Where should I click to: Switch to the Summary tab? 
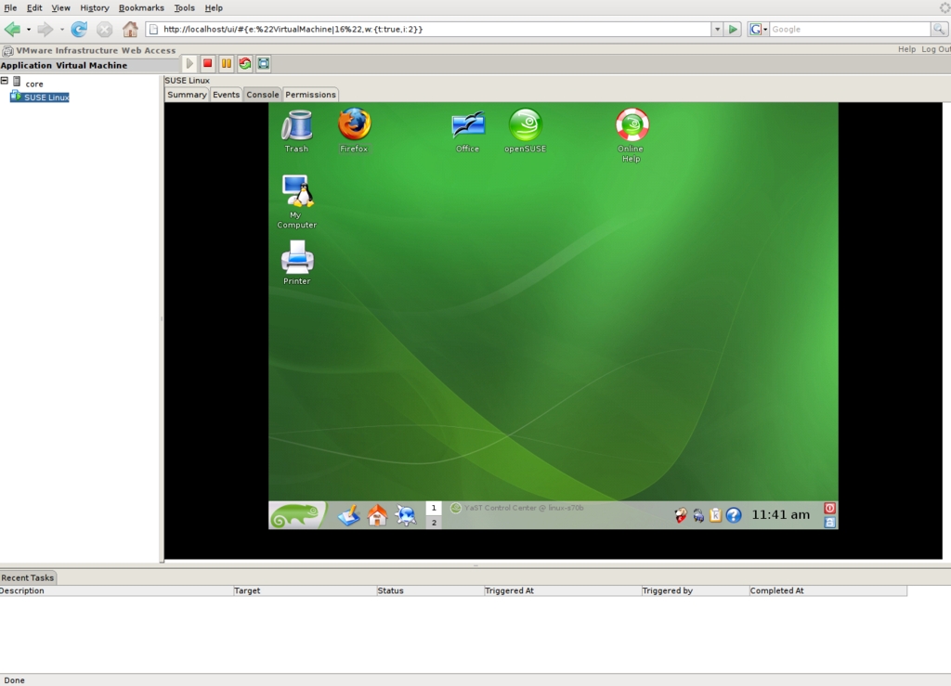(187, 95)
